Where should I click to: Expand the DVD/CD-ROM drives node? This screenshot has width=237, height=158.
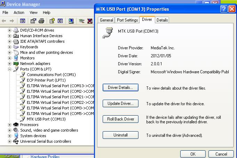pyautogui.click(x=9, y=30)
